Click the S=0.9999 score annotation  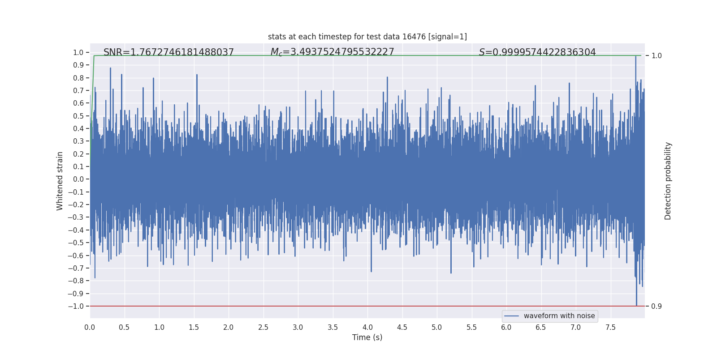point(537,52)
